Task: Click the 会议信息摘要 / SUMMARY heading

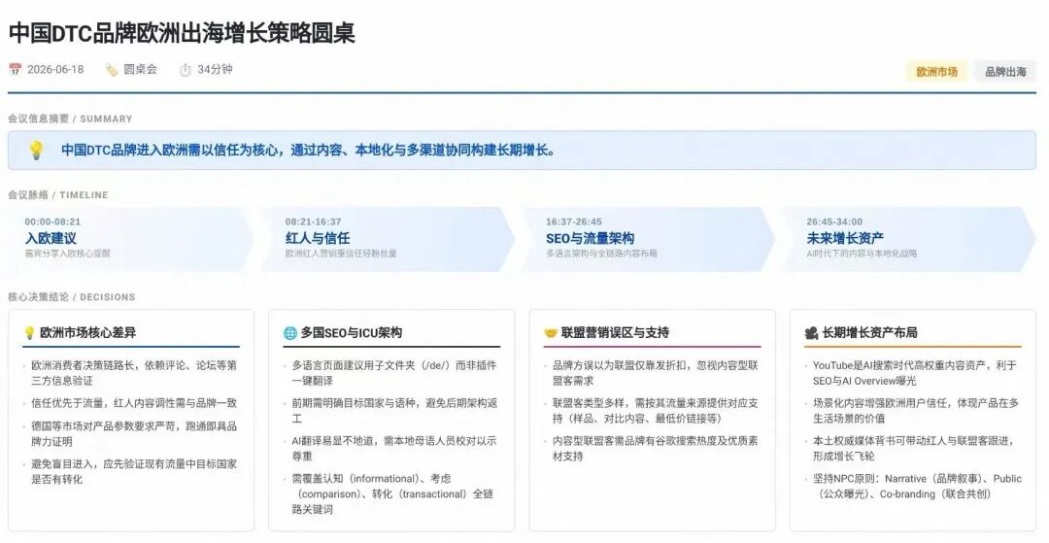Action: pos(70,119)
